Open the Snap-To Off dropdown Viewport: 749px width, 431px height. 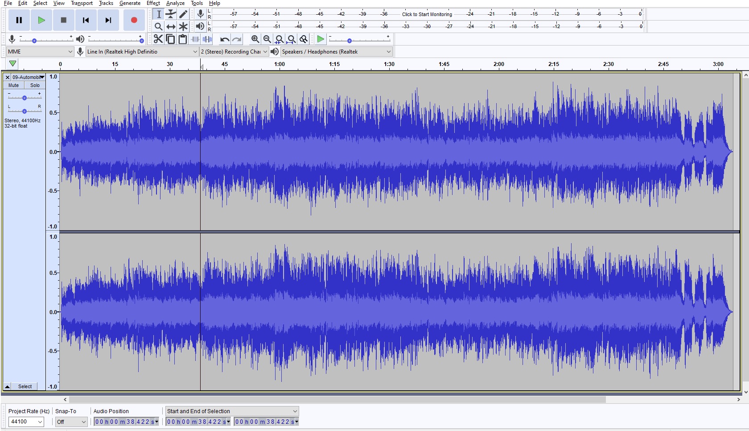71,422
